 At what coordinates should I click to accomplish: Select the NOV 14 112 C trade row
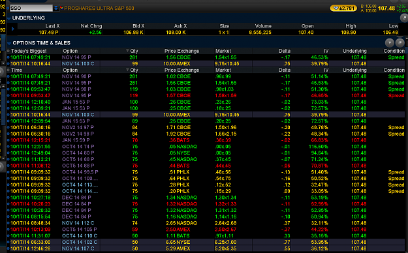click(x=207, y=223)
